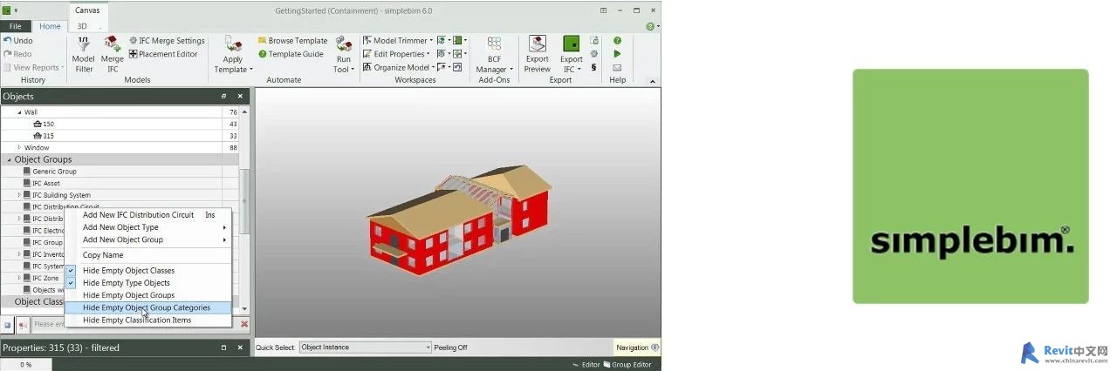Click the BCF Manager icon
The image size is (1117, 371).
coord(494,44)
